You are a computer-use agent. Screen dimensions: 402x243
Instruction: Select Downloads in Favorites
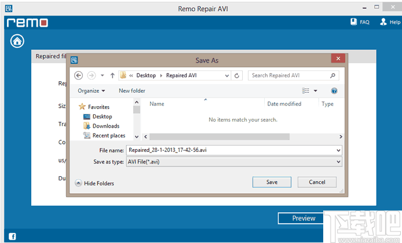click(x=106, y=126)
